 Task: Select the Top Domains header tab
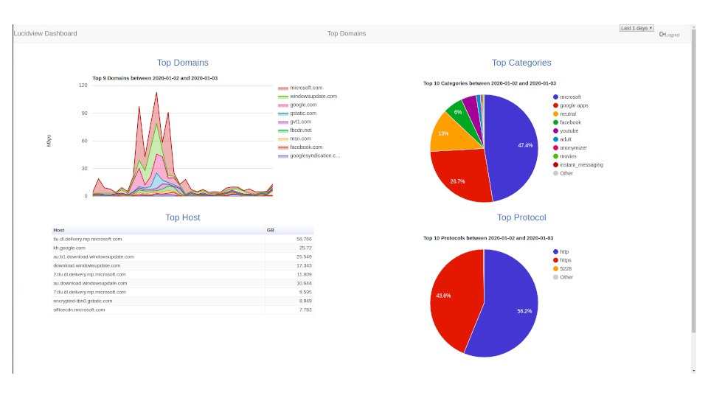[x=347, y=33]
